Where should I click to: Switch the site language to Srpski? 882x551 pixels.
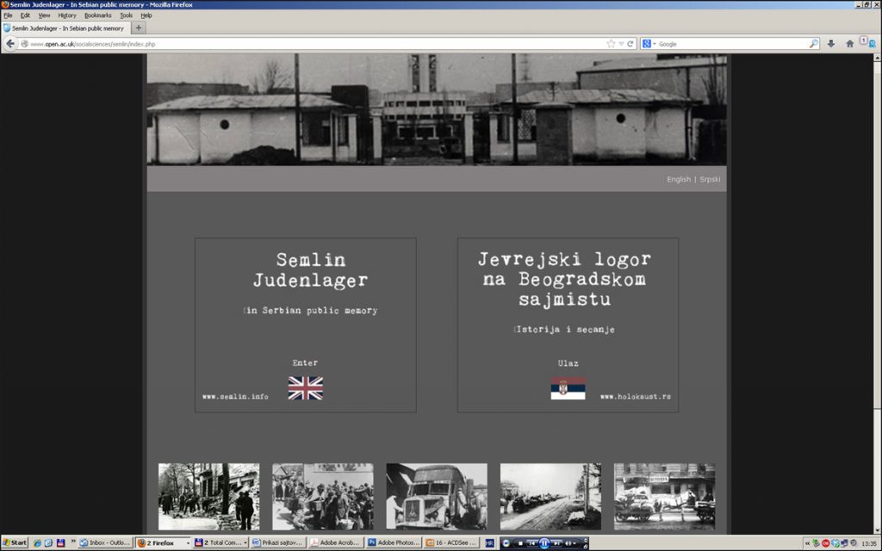coord(710,179)
